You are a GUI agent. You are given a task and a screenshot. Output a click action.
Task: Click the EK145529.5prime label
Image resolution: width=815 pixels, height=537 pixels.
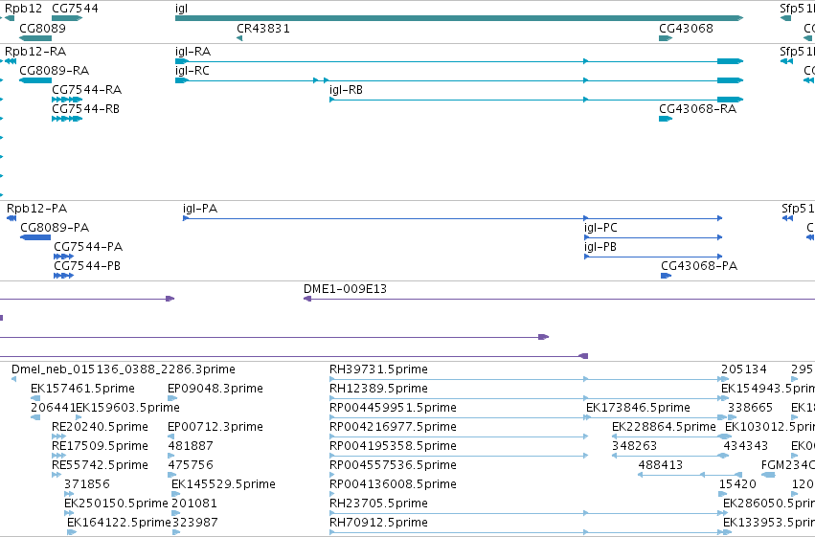pos(223,484)
